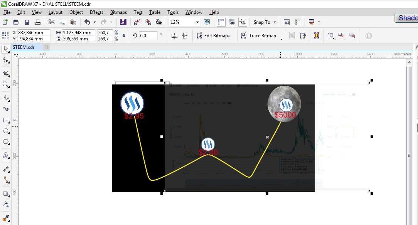Select the Freehand tool
Image resolution: width=418 pixels, height=225 pixels.
(6, 98)
